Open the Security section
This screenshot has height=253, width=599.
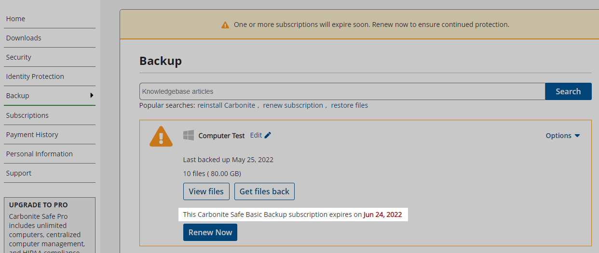(x=19, y=57)
